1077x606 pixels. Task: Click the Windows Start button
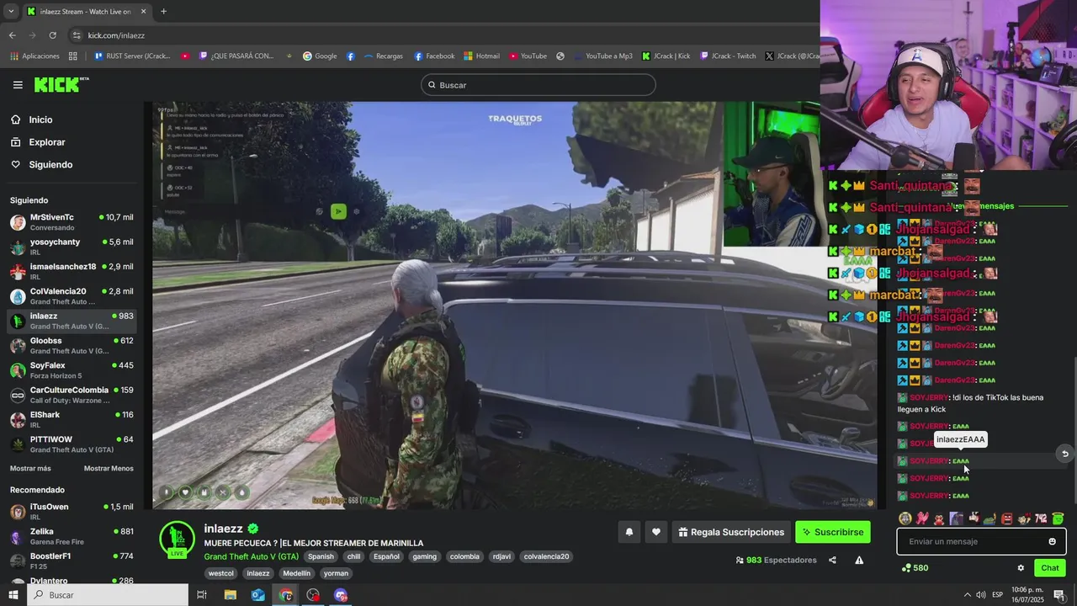pos(13,595)
